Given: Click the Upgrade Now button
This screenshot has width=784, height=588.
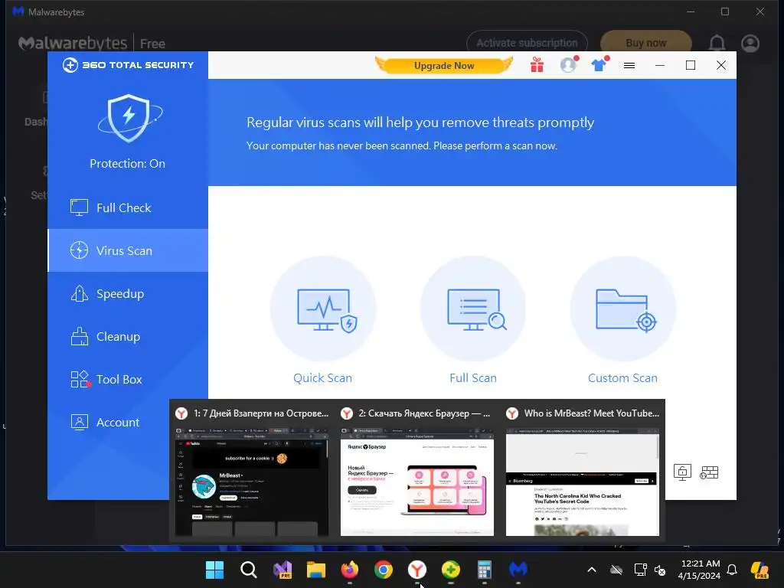Looking at the screenshot, I should (444, 66).
